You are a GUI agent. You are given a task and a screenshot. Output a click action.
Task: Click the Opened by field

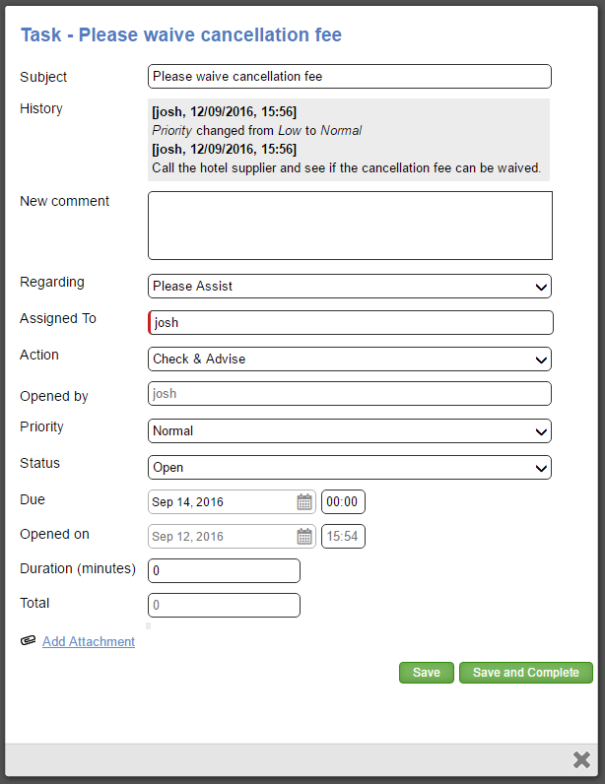(x=349, y=394)
